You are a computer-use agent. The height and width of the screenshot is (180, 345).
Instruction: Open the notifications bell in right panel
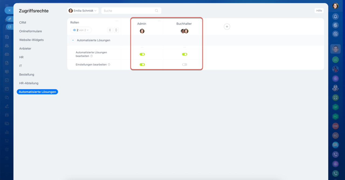coord(335,16)
